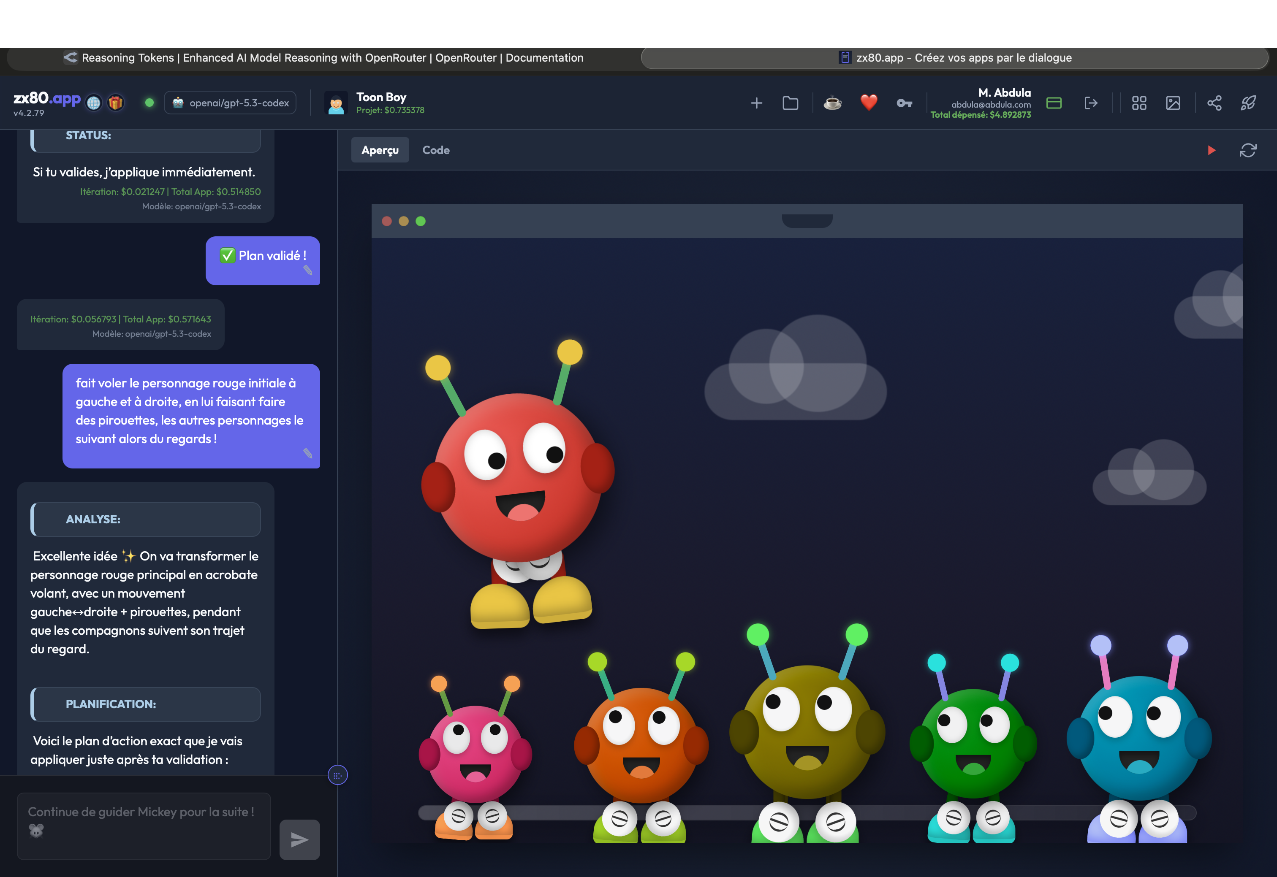1277x877 pixels.
Task: Click the coffee cup icon
Action: pyautogui.click(x=833, y=103)
